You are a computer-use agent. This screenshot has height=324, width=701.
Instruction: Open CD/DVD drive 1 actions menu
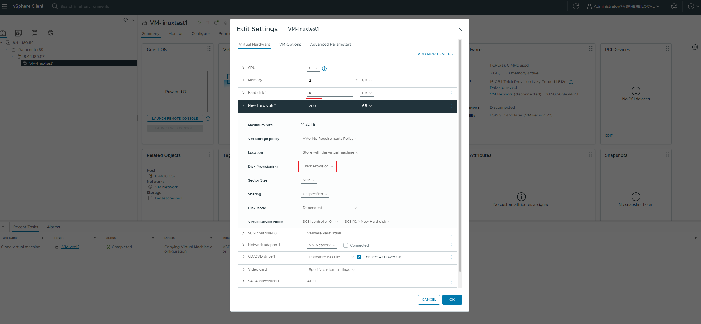point(451,257)
